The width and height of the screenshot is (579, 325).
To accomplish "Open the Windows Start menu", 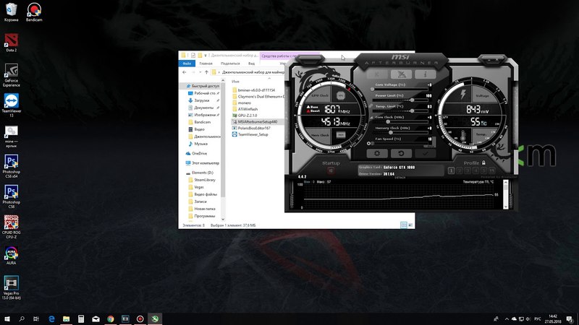I will point(7,318).
